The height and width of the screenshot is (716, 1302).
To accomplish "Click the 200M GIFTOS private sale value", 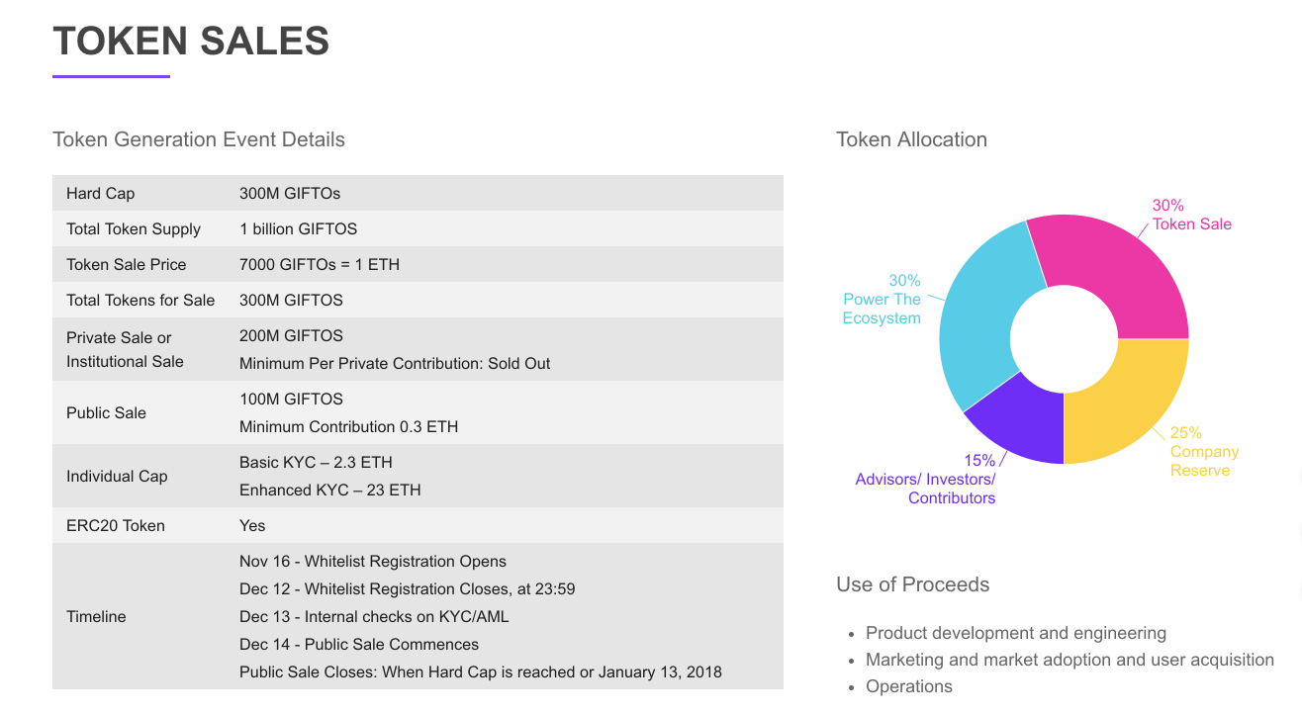I will (291, 335).
